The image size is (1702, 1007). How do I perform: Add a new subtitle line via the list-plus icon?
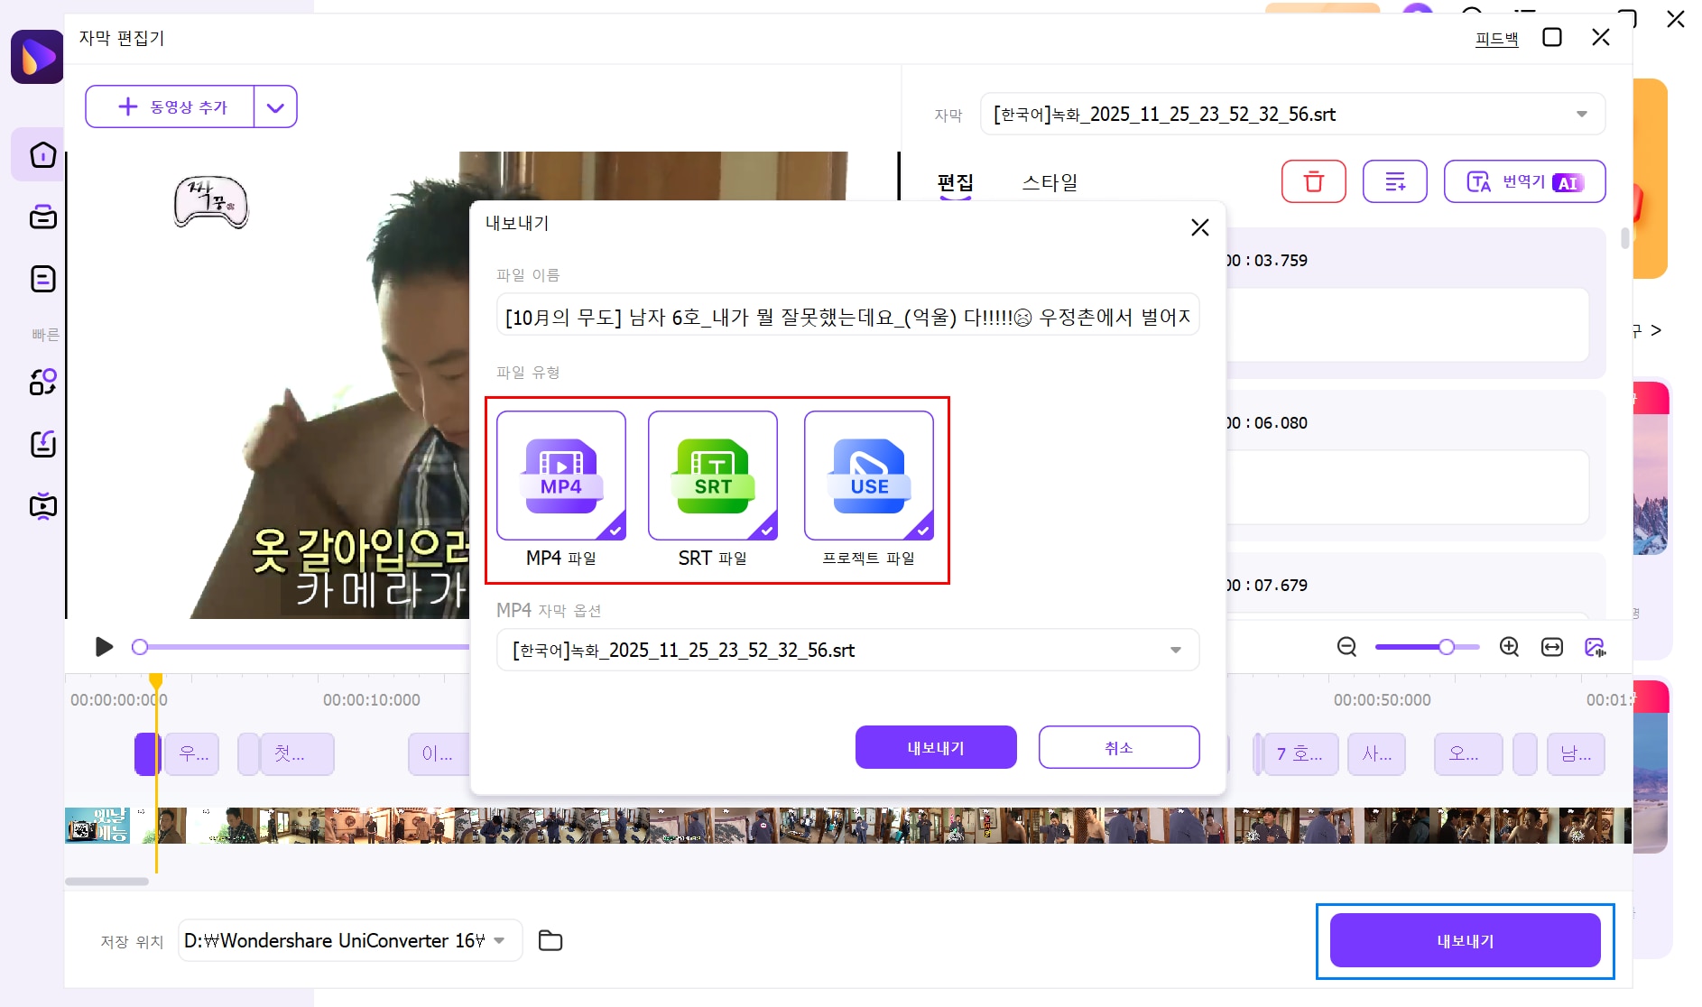(1395, 181)
